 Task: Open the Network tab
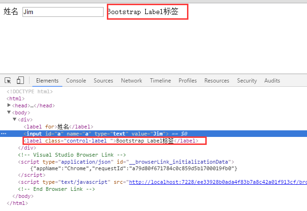point(131,81)
